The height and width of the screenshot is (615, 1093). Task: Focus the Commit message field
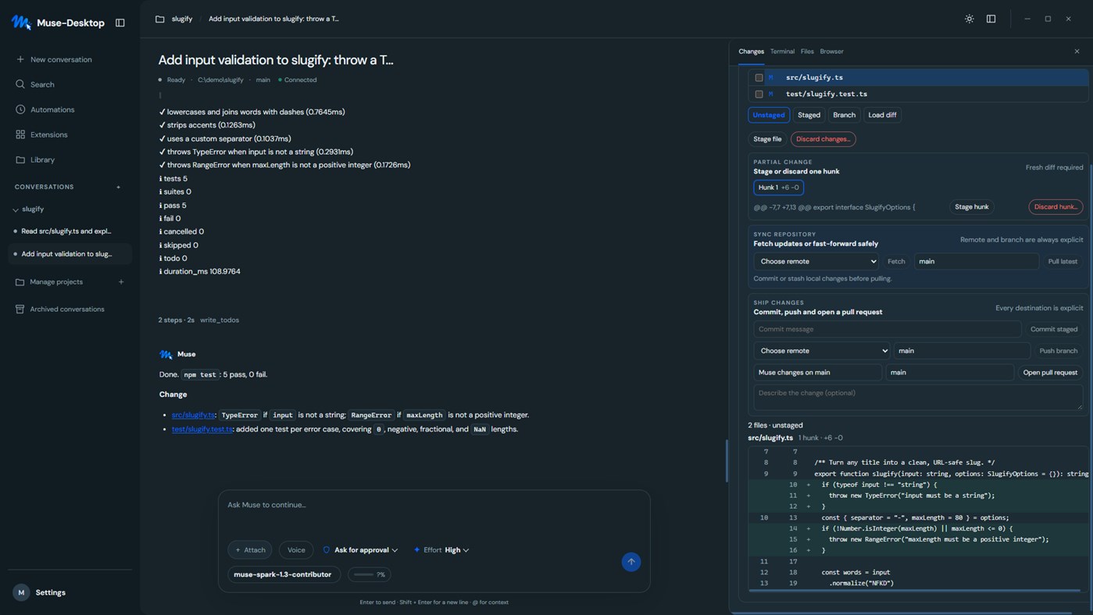click(888, 330)
